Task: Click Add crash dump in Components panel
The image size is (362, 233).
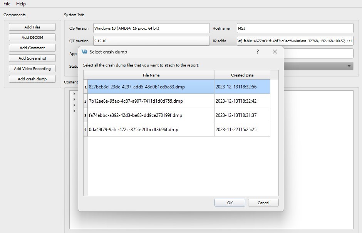Action: click(x=32, y=78)
